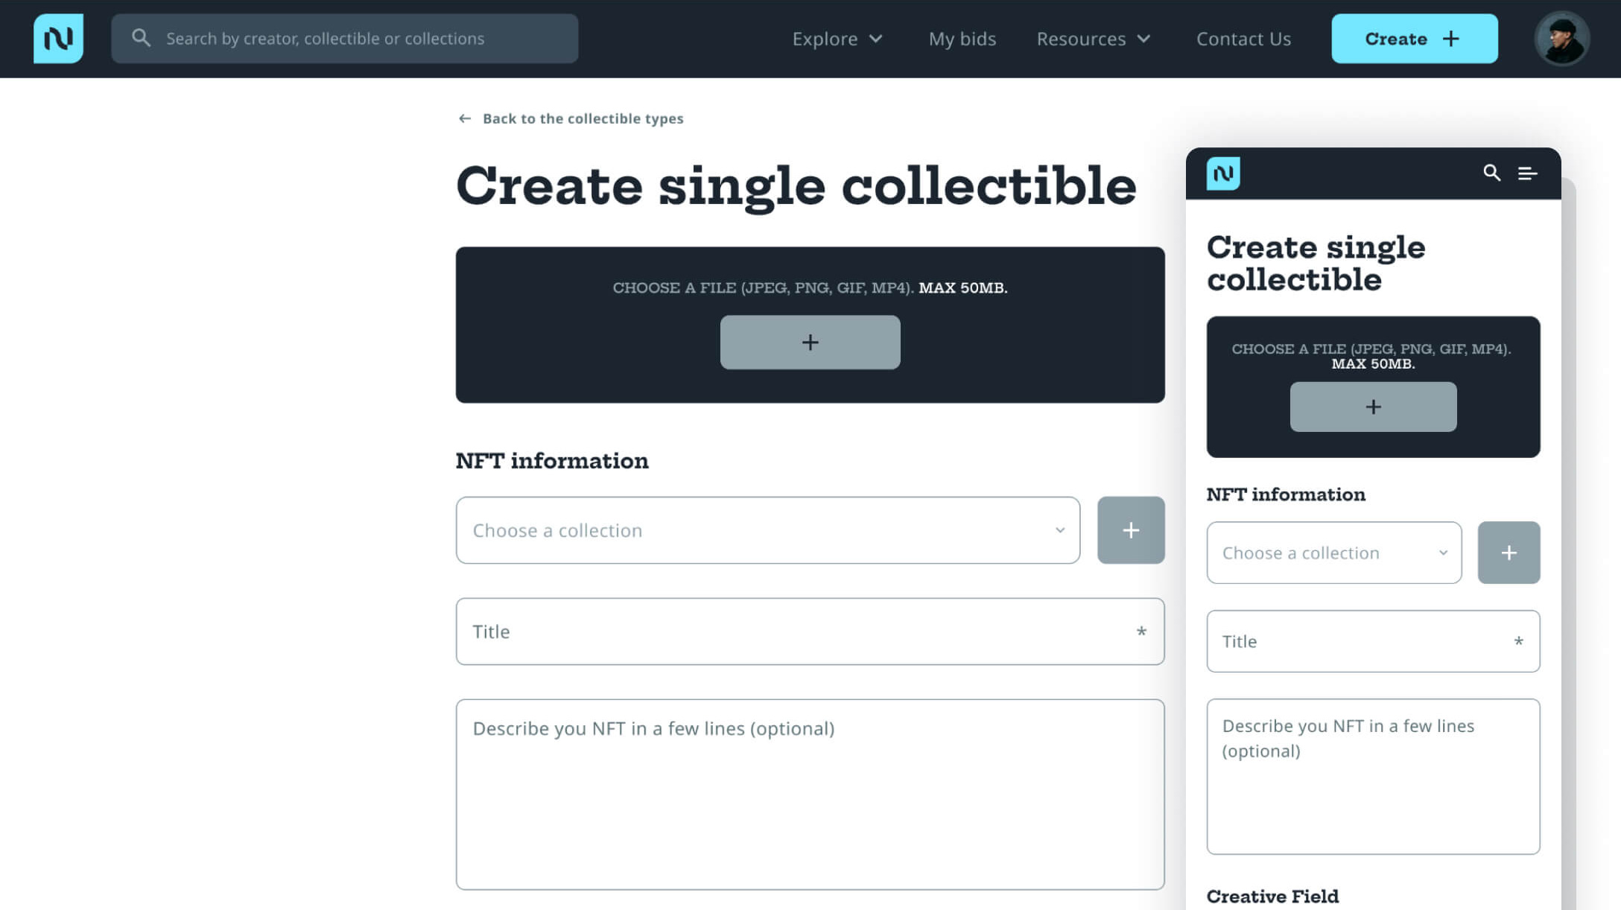Click the search magnifier icon in the navbar
Screen dimensions: 1621x910
141,38
